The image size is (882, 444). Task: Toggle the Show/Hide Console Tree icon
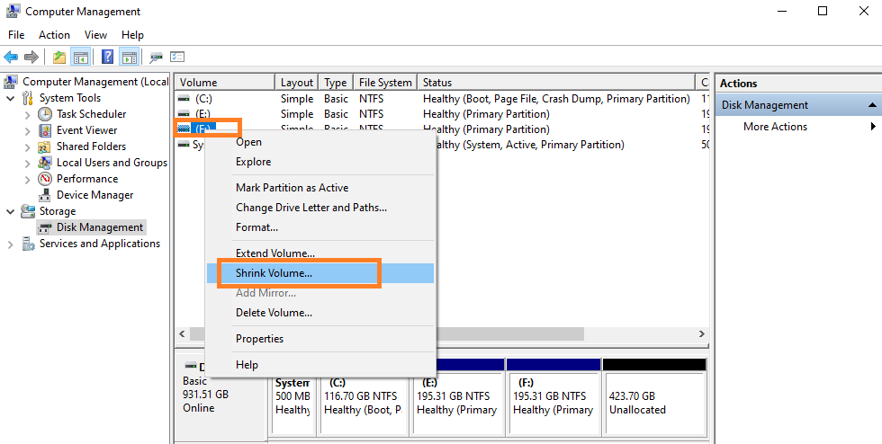[80, 57]
